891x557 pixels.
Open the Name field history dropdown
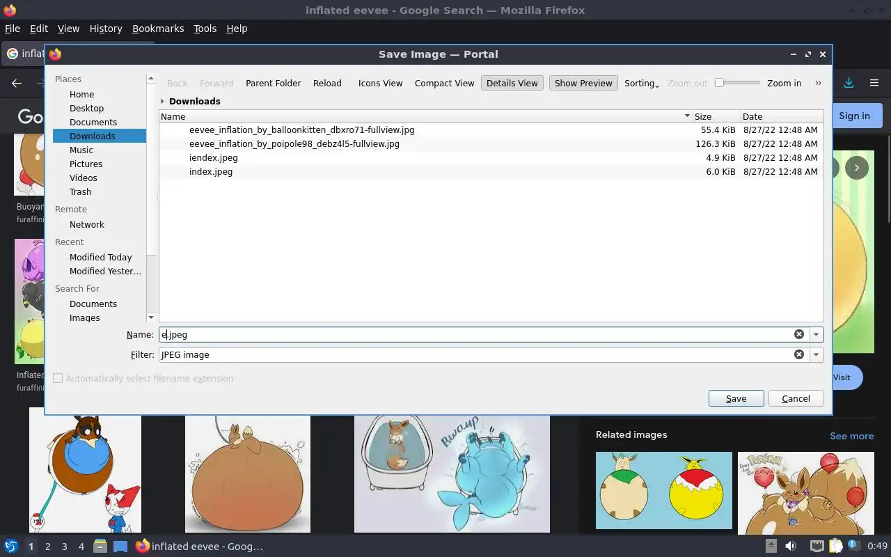pyautogui.click(x=816, y=334)
